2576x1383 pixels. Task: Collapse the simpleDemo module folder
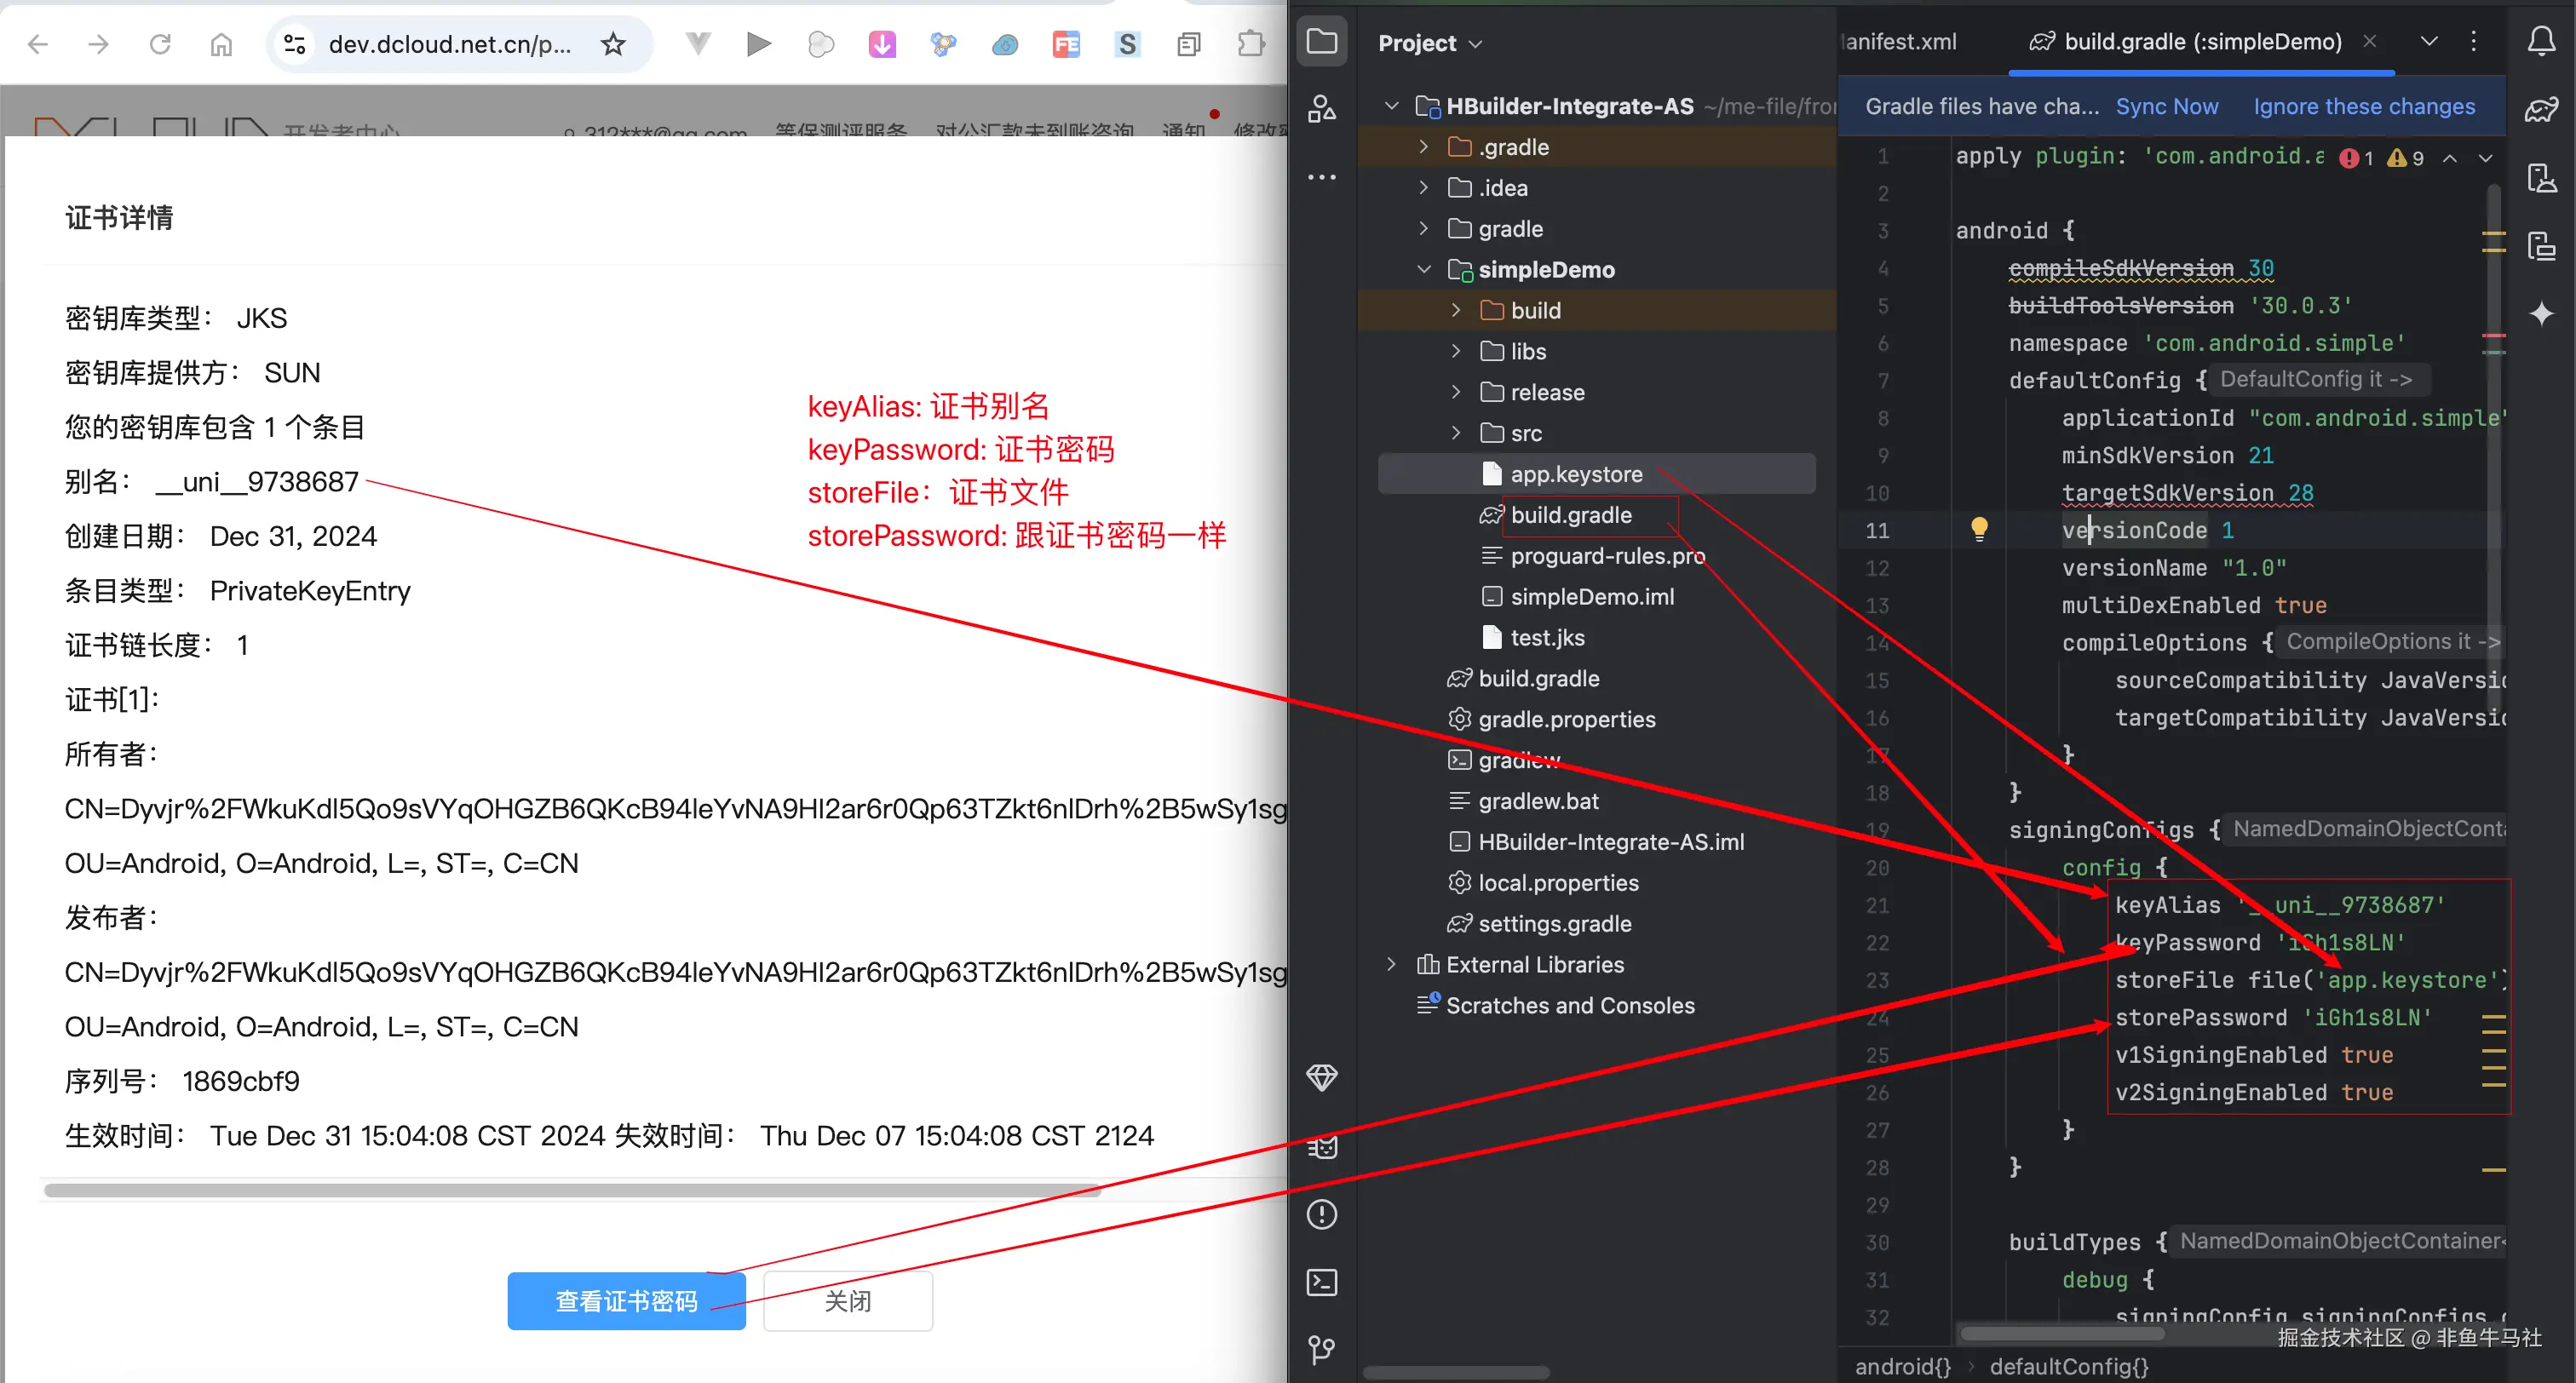(x=1424, y=270)
